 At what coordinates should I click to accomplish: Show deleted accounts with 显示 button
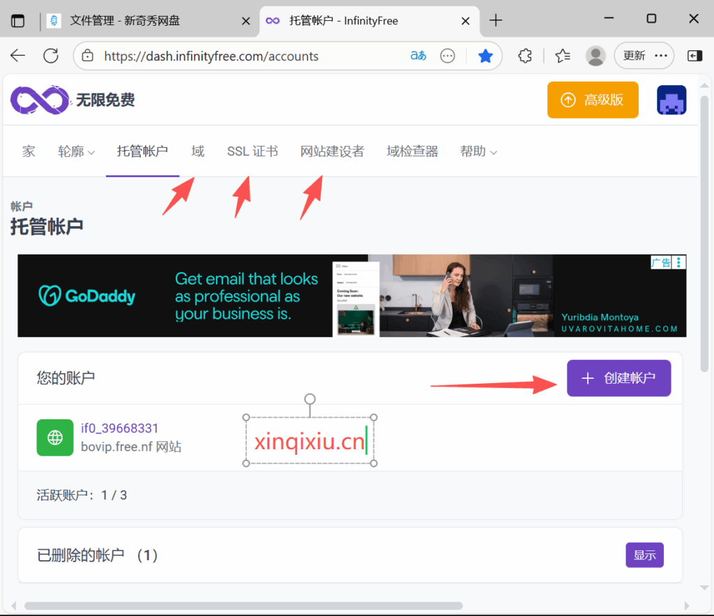tap(644, 555)
